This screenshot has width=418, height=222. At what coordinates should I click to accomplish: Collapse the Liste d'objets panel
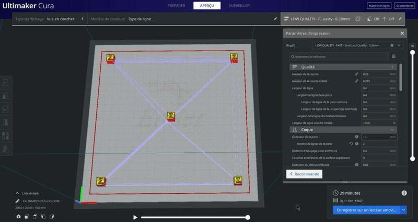(x=18, y=193)
